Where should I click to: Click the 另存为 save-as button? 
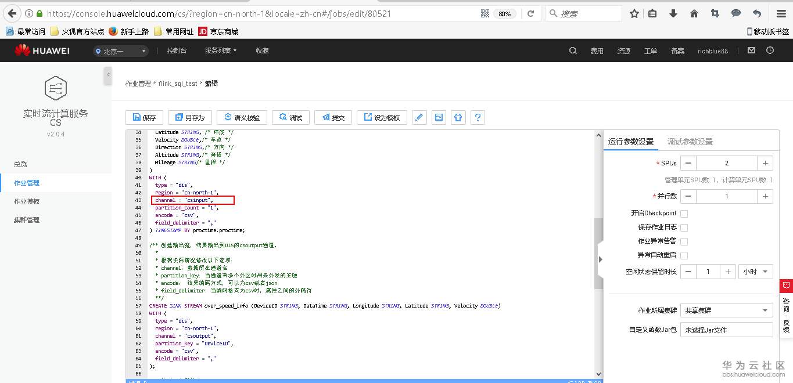click(190, 117)
